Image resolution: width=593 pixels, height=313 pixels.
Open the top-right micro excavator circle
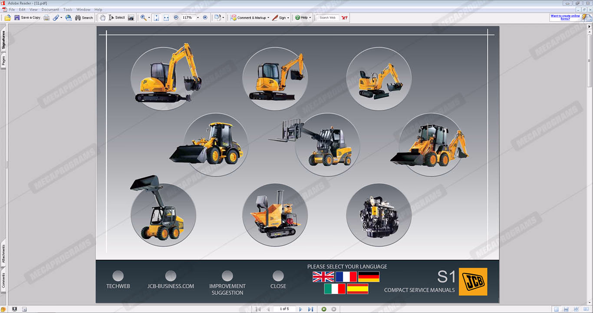(379, 79)
